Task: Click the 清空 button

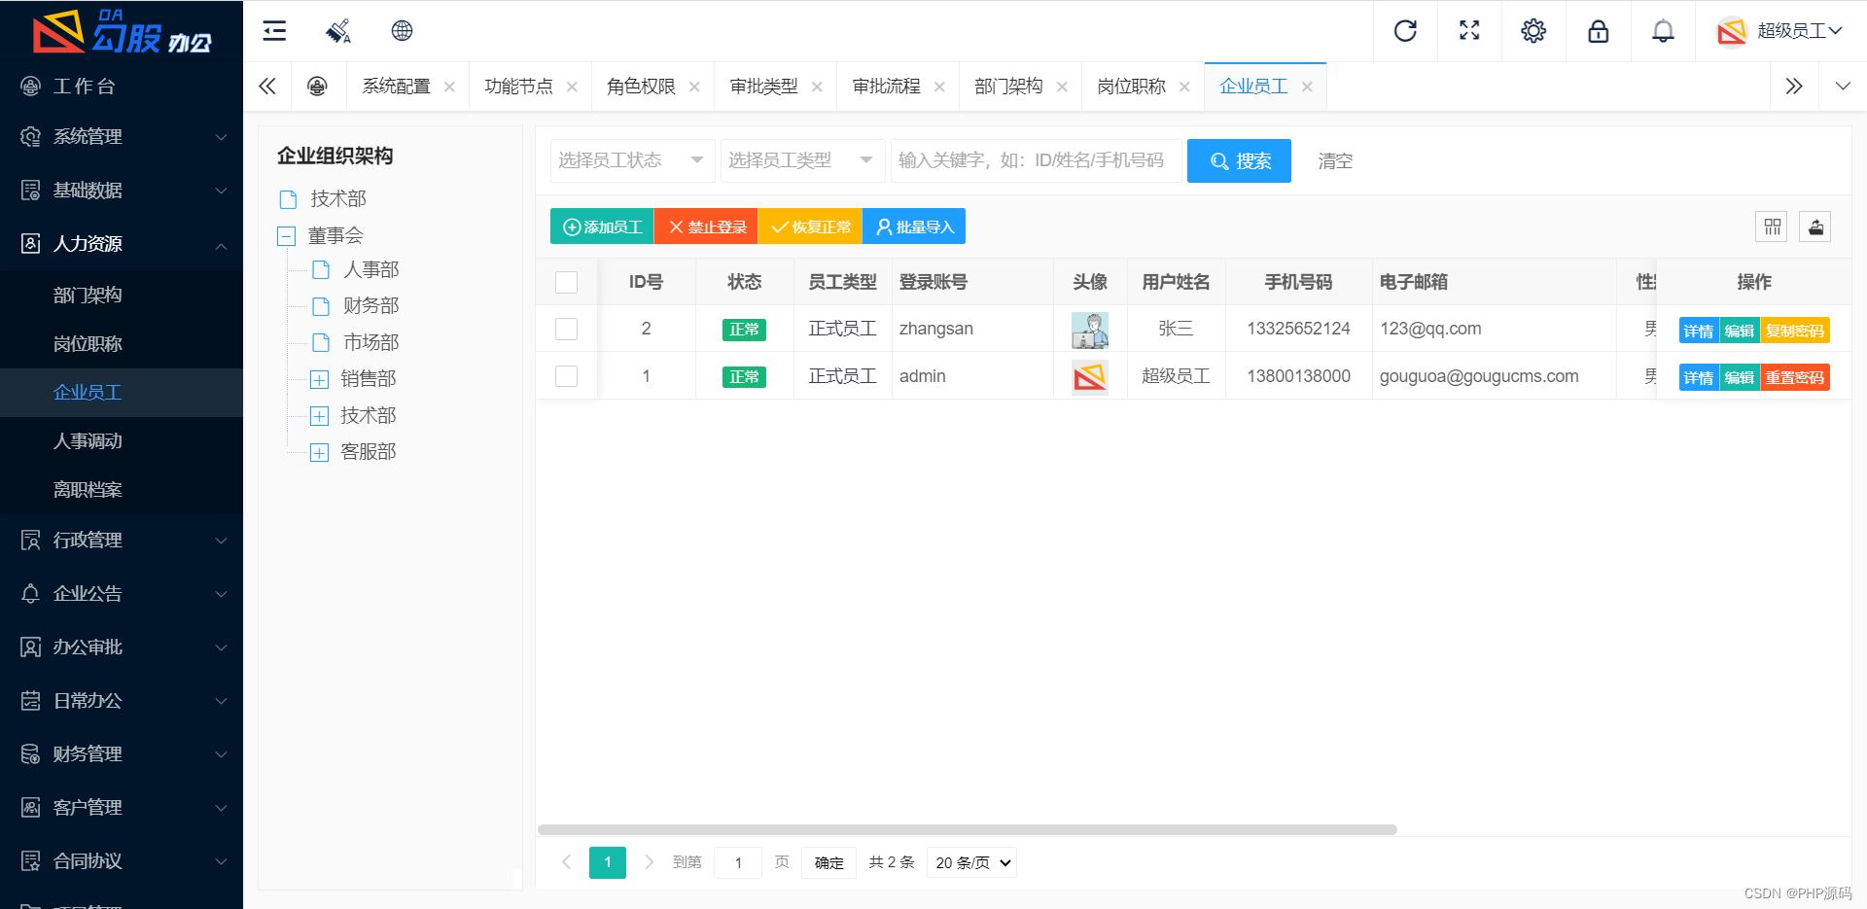Action: click(x=1335, y=161)
